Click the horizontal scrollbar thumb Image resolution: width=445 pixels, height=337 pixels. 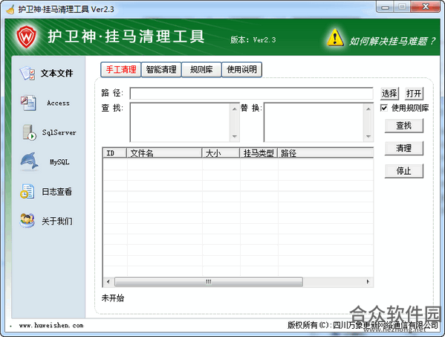(209, 282)
